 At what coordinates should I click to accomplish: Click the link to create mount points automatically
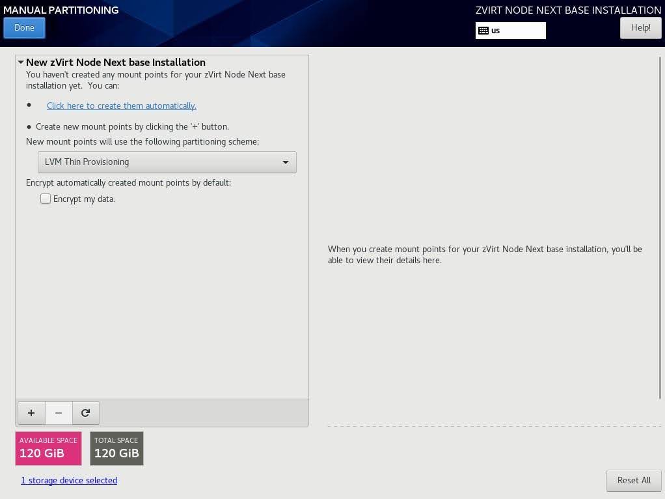click(x=122, y=106)
